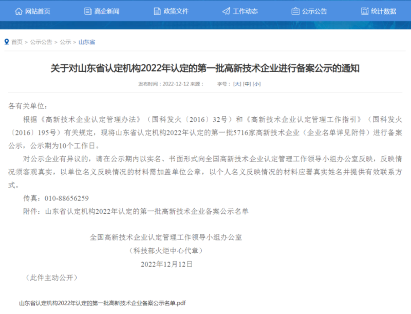Screen dimensions: 411x314
Task: Click the chart icon beside 统计数据
Action: (x=366, y=10)
